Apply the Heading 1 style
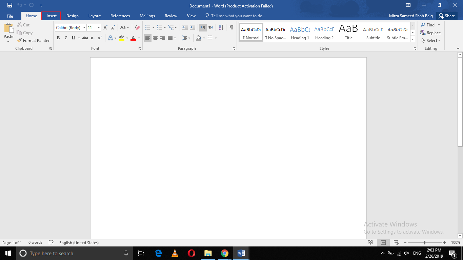The image size is (463, 260). 300,33
